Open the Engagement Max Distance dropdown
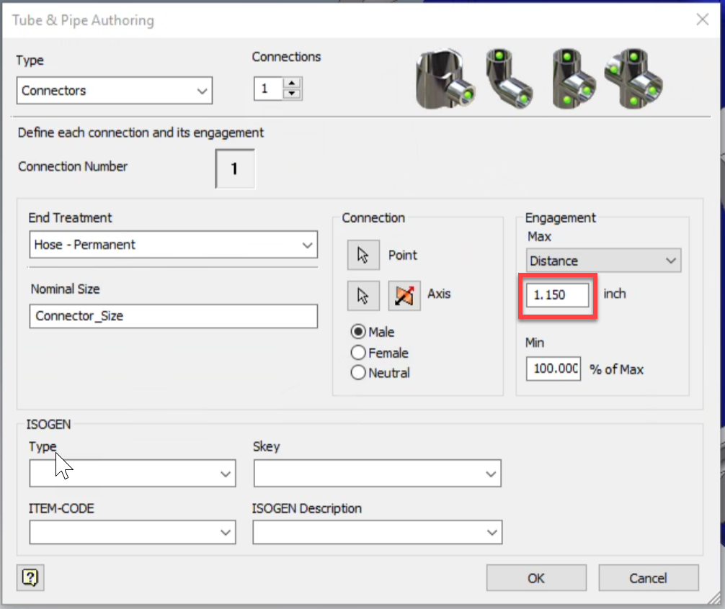The width and height of the screenshot is (725, 609). coord(672,261)
